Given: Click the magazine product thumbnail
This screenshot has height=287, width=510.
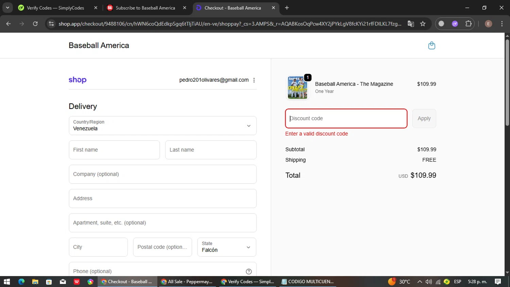Looking at the screenshot, I should (297, 87).
